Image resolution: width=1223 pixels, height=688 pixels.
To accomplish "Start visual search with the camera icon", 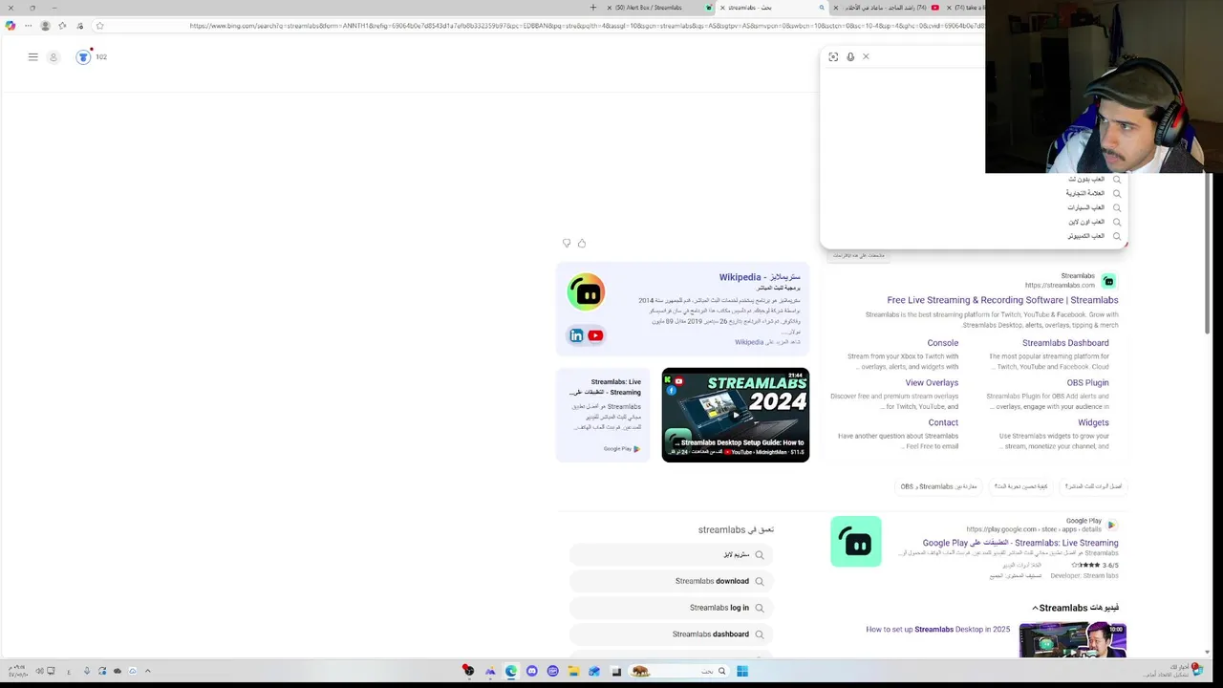I will (x=833, y=57).
